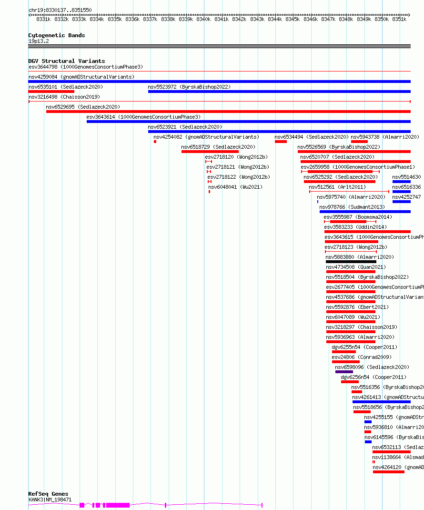Click nsv5936810 Almarri label
Viewport: 424px width, 510px height.
(x=394, y=427)
